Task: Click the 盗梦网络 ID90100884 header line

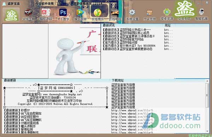Action: tap(57, 88)
